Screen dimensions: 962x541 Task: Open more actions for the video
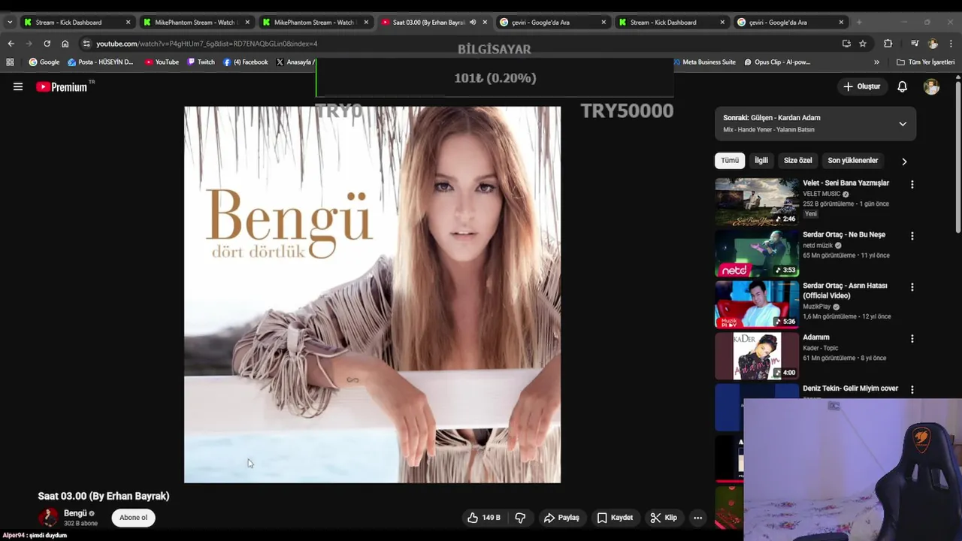click(x=697, y=518)
